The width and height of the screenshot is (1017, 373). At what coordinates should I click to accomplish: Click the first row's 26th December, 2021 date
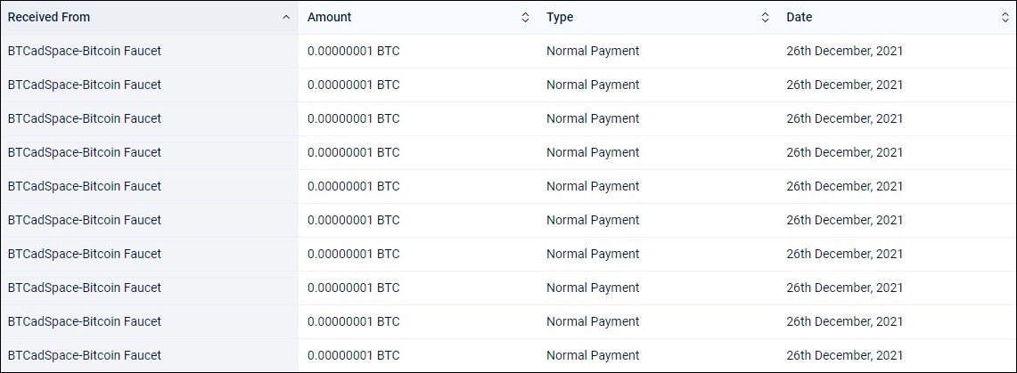[844, 51]
